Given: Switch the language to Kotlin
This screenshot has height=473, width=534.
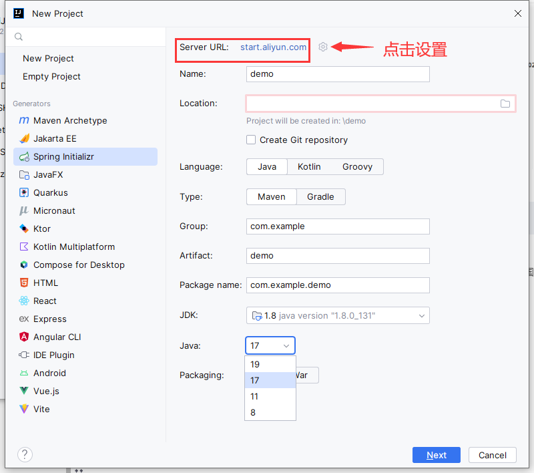Looking at the screenshot, I should coord(309,167).
